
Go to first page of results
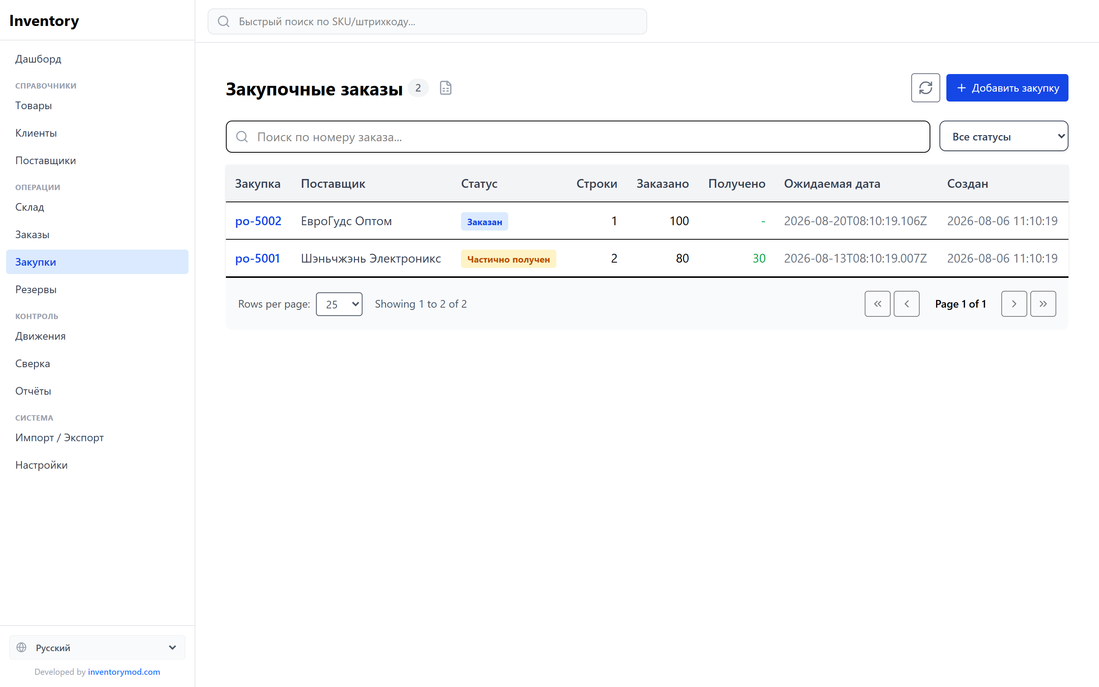pyautogui.click(x=877, y=304)
